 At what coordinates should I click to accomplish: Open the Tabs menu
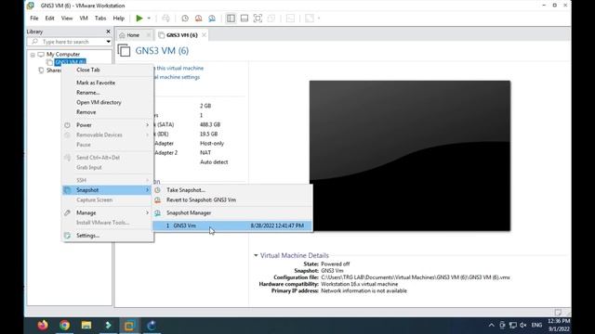[x=100, y=19]
